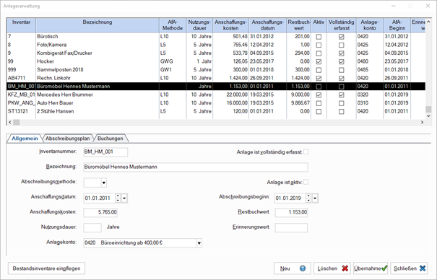Viewport: 437px width, 280px height.
Task: Select the 'Auto Herr Bauer' row
Action: (x=216, y=103)
